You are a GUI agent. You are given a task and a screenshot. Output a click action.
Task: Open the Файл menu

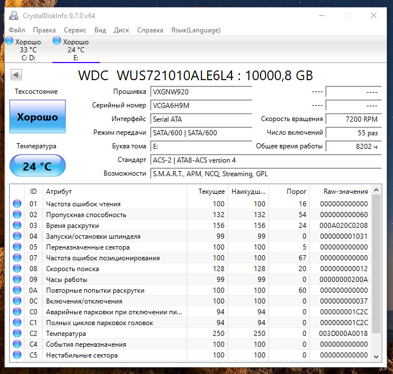pos(16,30)
